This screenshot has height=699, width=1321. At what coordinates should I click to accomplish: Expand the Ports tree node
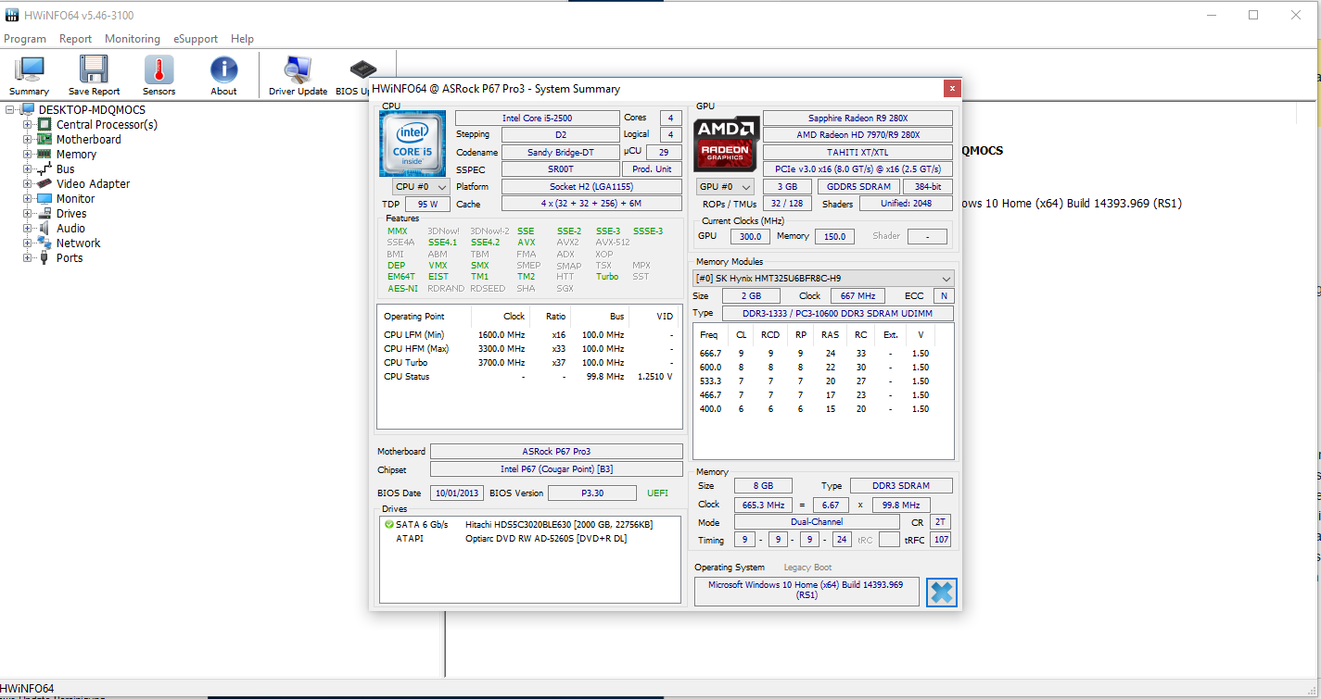(x=28, y=257)
